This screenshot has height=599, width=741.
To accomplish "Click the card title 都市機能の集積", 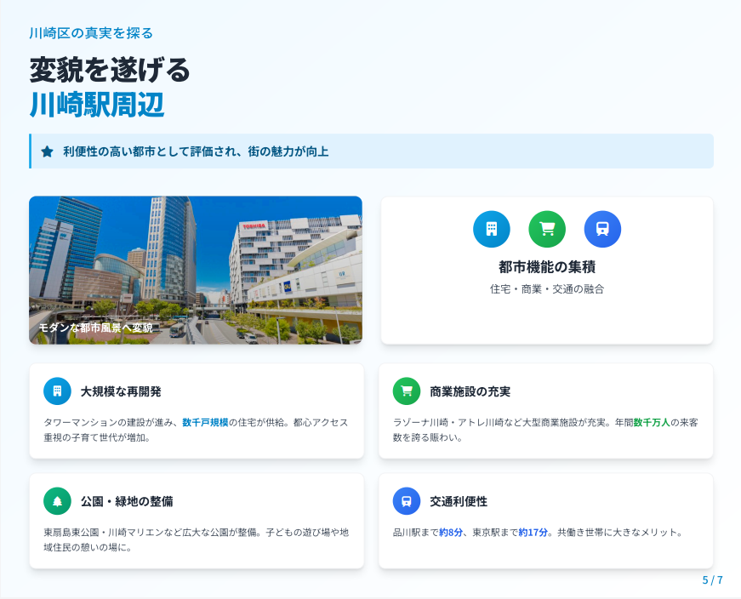I will [x=547, y=267].
